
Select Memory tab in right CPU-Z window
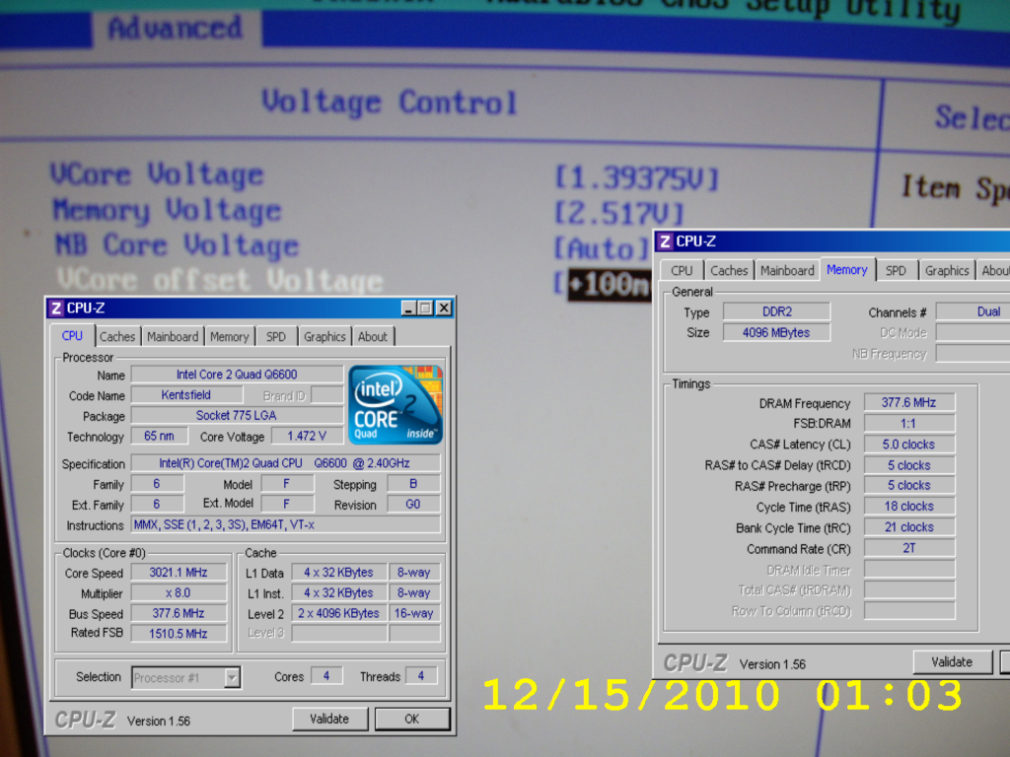coord(847,270)
